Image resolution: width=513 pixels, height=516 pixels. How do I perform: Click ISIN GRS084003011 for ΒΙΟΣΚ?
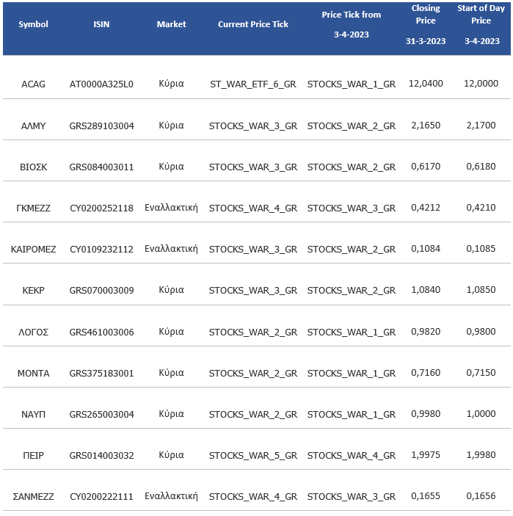(x=101, y=167)
